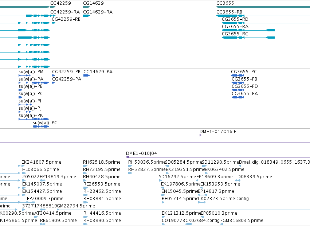This screenshot has width=310, height=226.
Task: Select protein CG3655-PB
Action: [244, 79]
